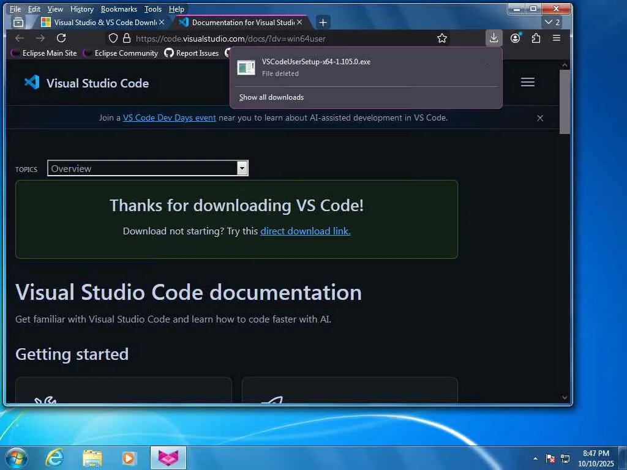Open the Bookmarks menu
This screenshot has width=627, height=470.
pos(119,9)
